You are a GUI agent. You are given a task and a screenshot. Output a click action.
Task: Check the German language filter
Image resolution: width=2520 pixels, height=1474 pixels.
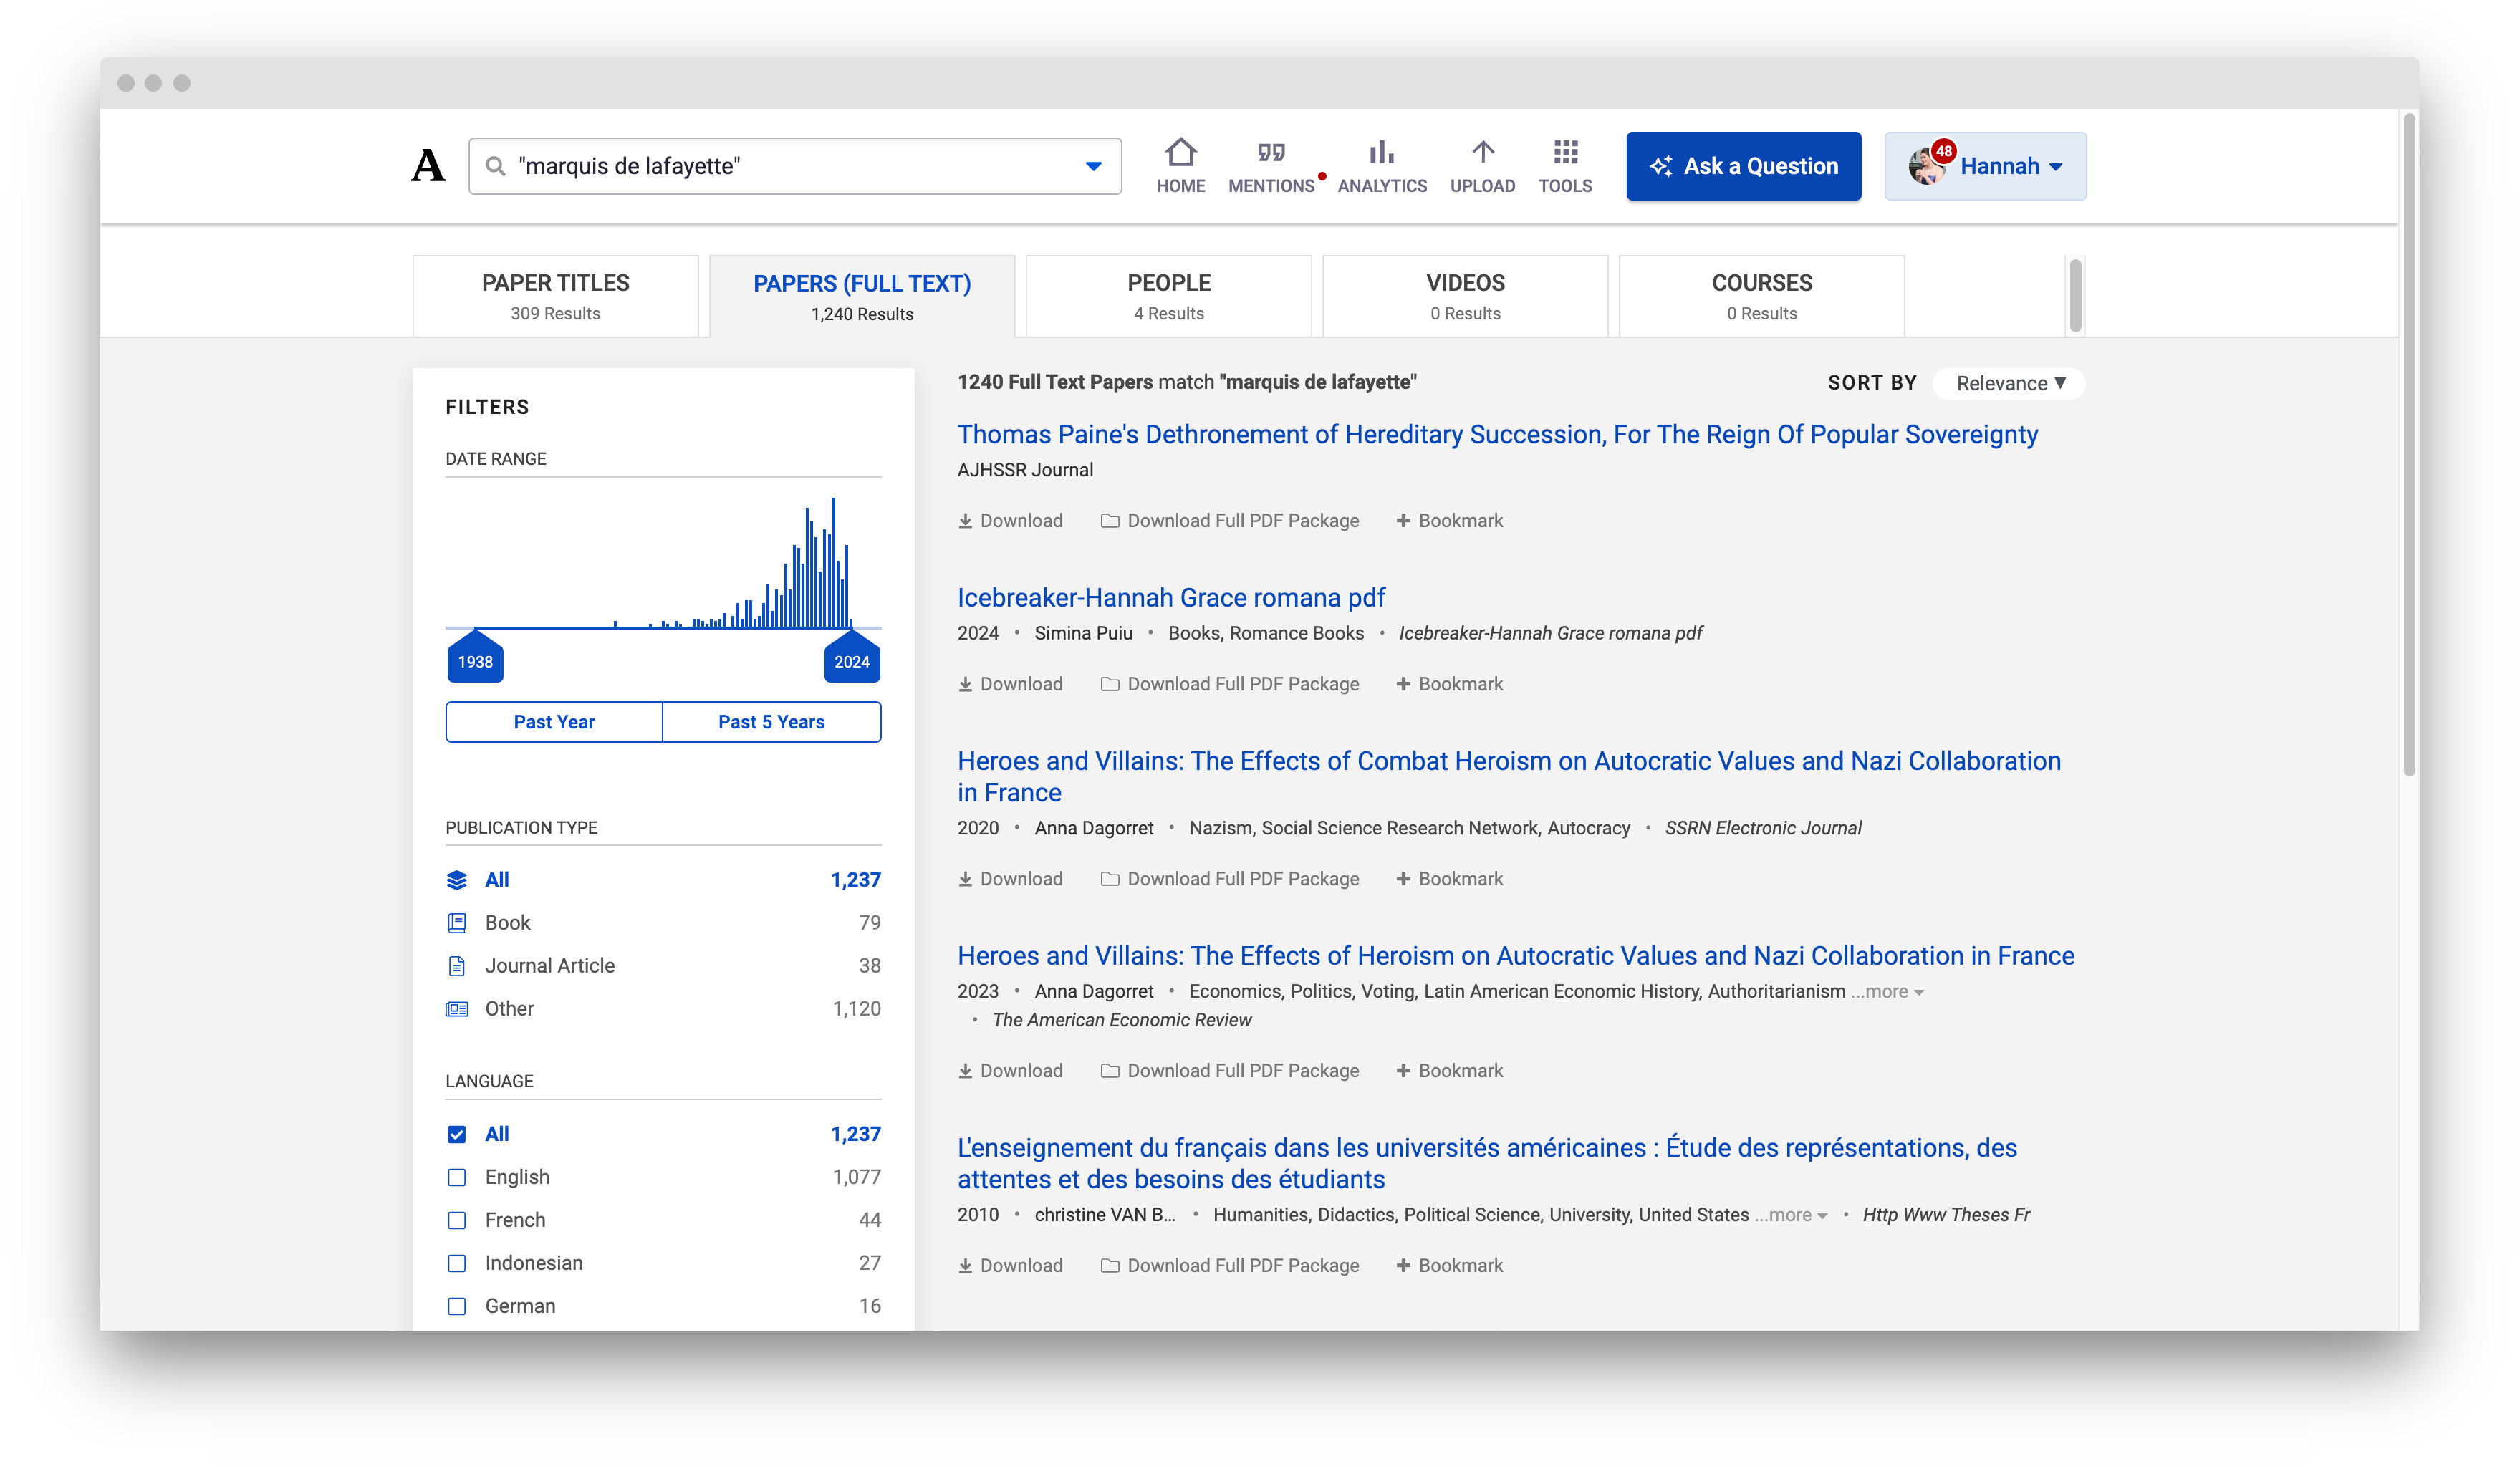click(457, 1306)
